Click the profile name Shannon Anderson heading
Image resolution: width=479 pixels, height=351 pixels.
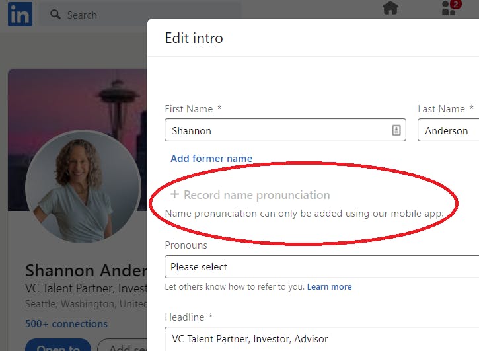click(87, 270)
